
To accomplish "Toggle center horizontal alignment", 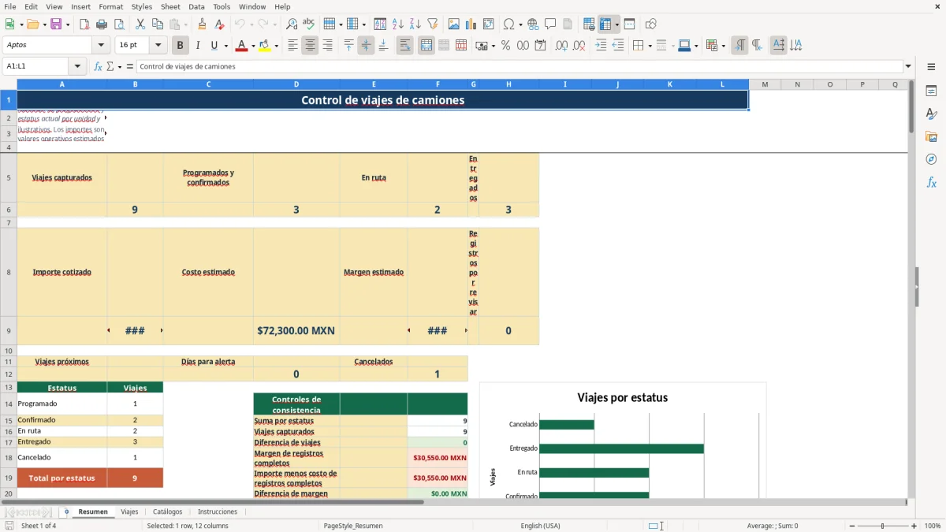I will point(311,46).
